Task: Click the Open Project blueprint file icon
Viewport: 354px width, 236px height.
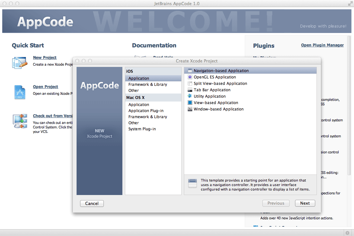Action: (20, 92)
